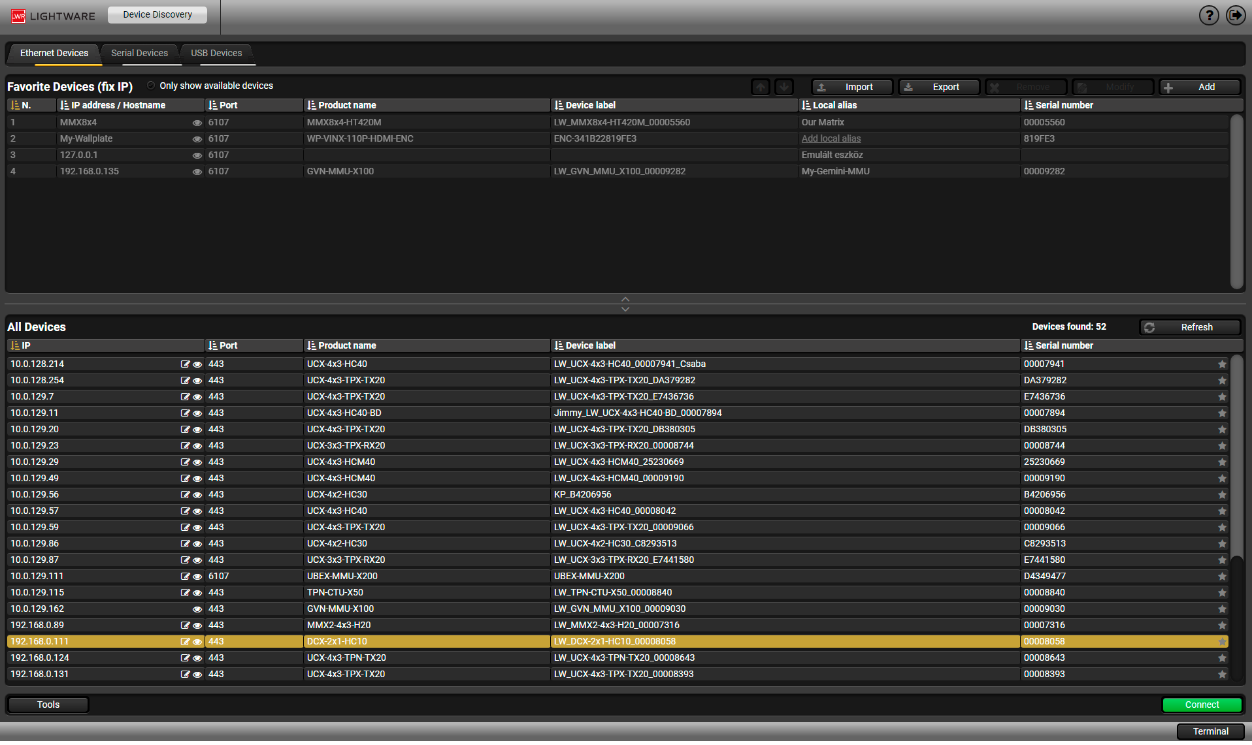The image size is (1252, 745).
Task: Sort favorites by N. column
Action: point(31,105)
